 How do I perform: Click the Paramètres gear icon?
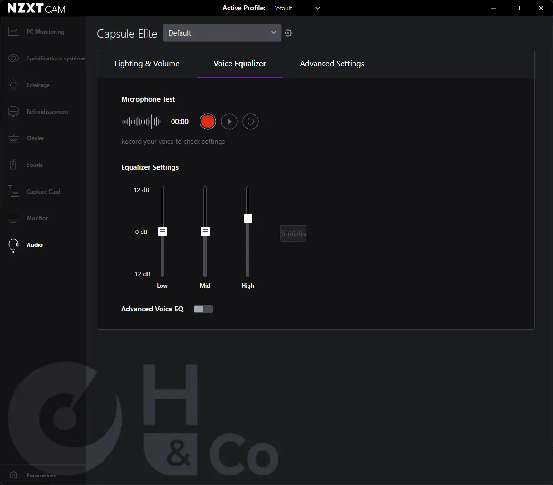pyautogui.click(x=13, y=475)
